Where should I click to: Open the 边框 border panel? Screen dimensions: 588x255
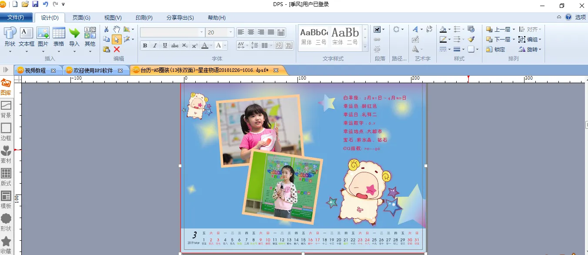tap(6, 132)
